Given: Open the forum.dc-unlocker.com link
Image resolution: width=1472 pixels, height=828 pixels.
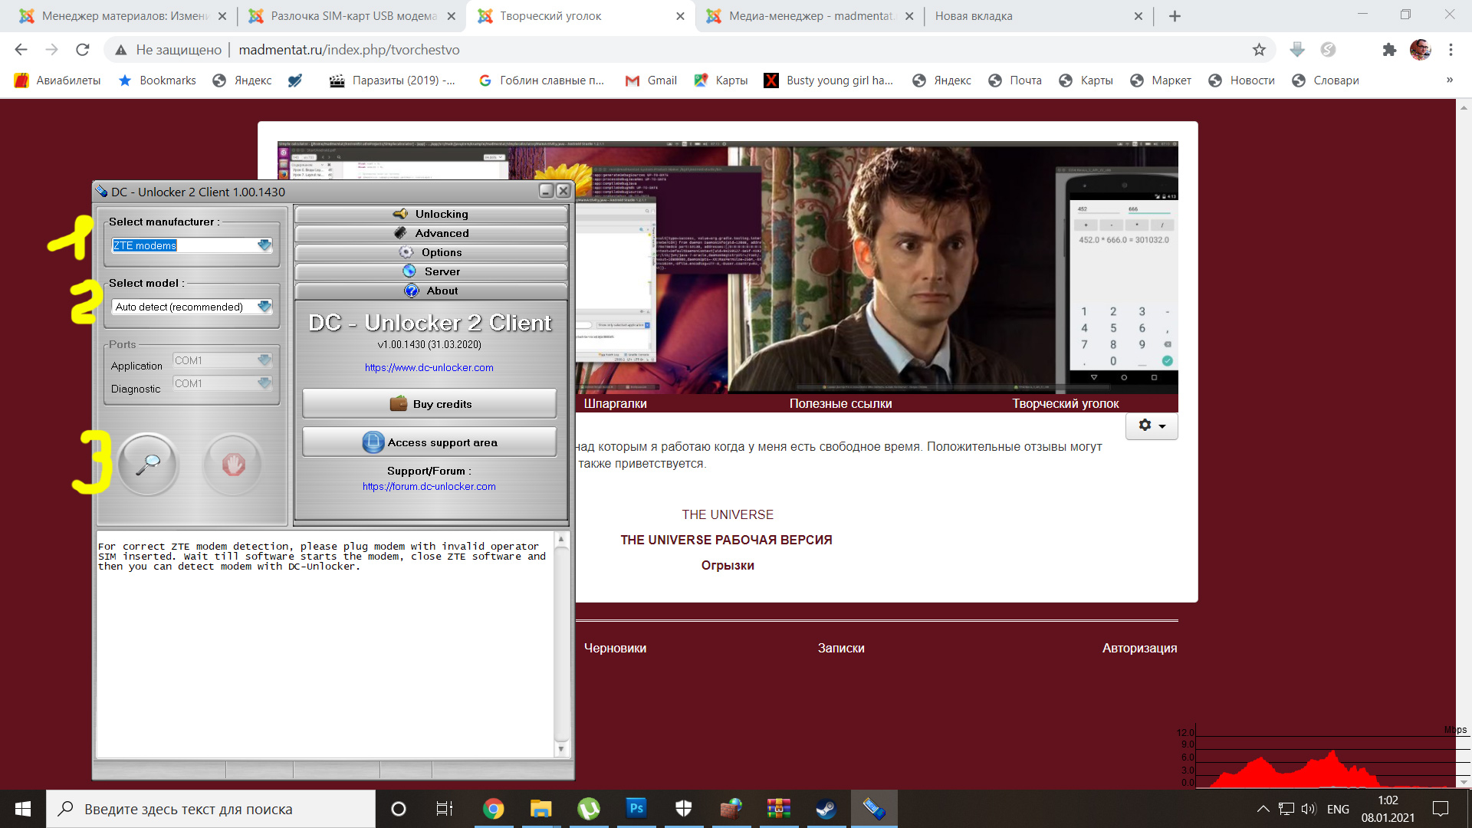Looking at the screenshot, I should [429, 487].
